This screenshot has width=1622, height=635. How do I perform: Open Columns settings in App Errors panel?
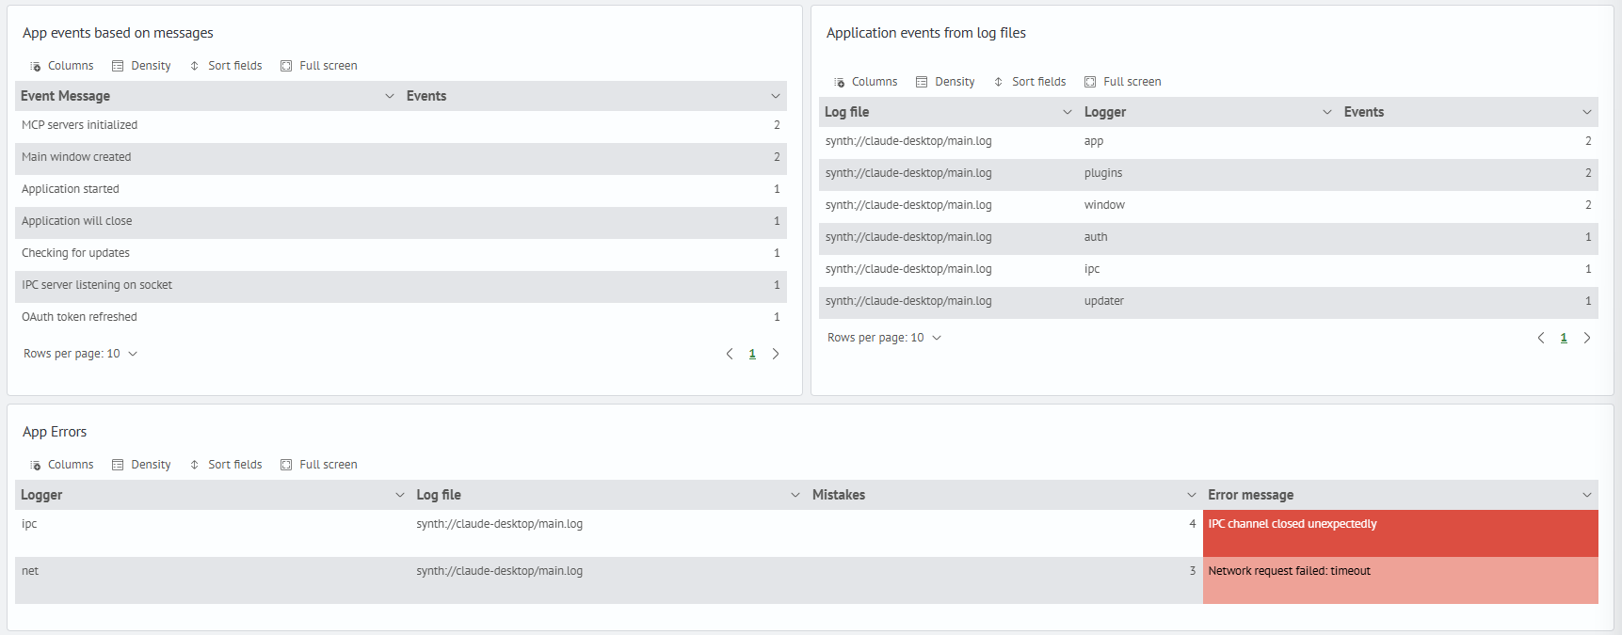[x=62, y=465]
